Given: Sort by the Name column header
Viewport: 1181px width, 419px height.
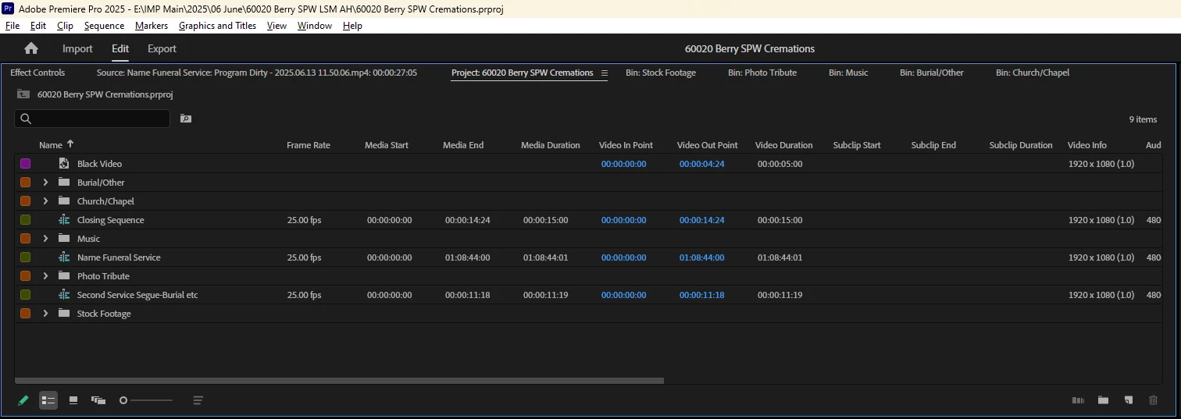Looking at the screenshot, I should [x=51, y=145].
